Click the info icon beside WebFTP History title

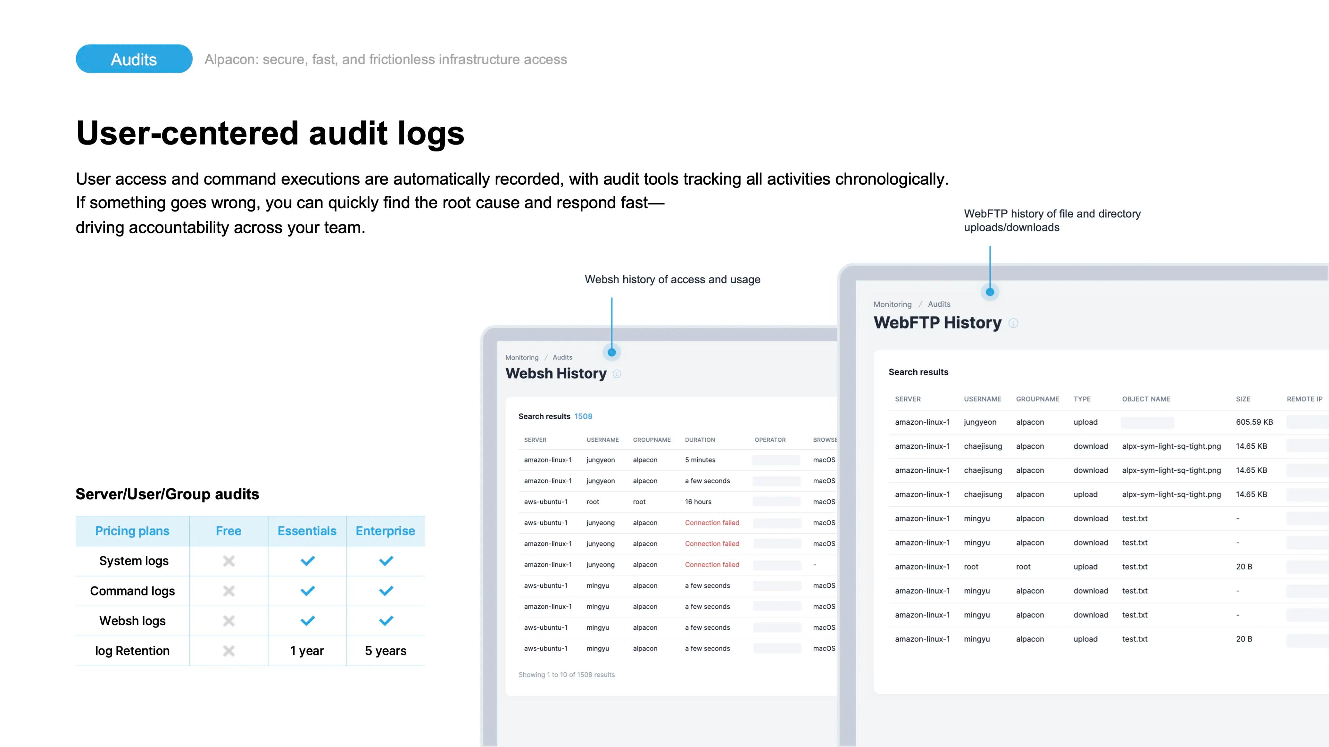[x=1013, y=323]
